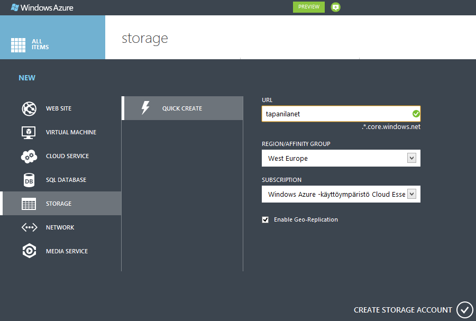
Task: Click the green URL validation checkmark
Action: (416, 114)
